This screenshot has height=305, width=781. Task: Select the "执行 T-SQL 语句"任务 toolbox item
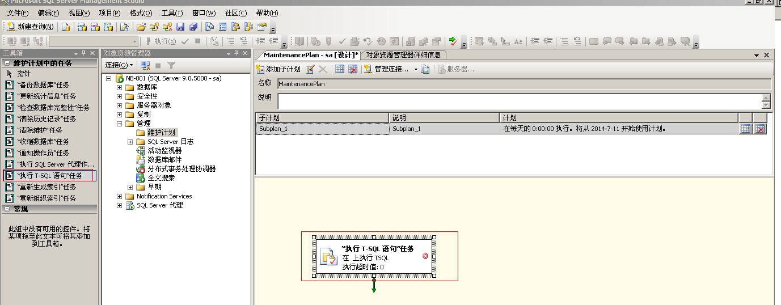50,176
